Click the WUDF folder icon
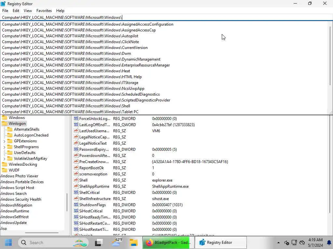 [x=5, y=170]
